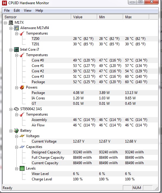Select the Current Voltage row
This screenshot has height=193, width=162.
pos(94,141)
